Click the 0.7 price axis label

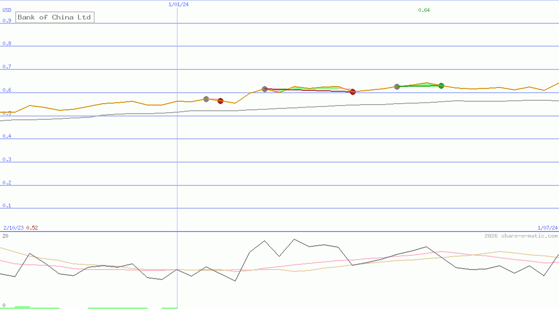(x=7, y=67)
